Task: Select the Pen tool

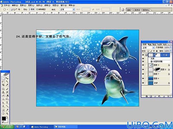Action: [3, 106]
